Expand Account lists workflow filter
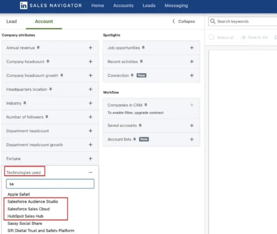Viewport: 277px width, 234px height. pyautogui.click(x=192, y=139)
